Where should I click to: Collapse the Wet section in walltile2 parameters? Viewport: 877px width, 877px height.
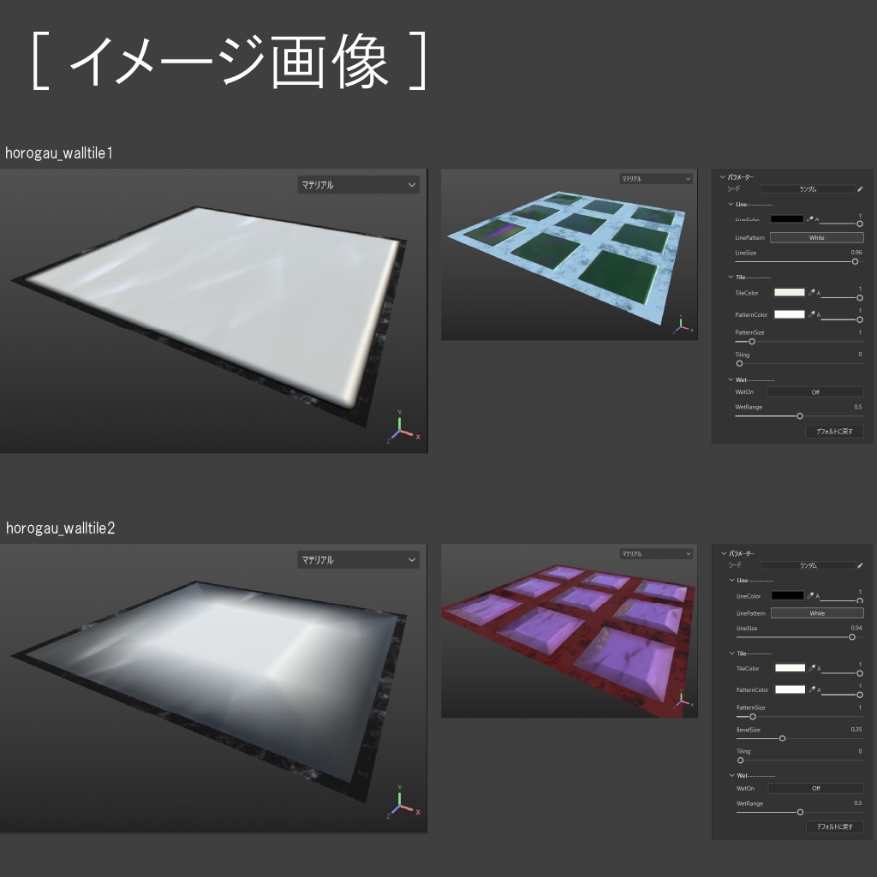tap(731, 775)
